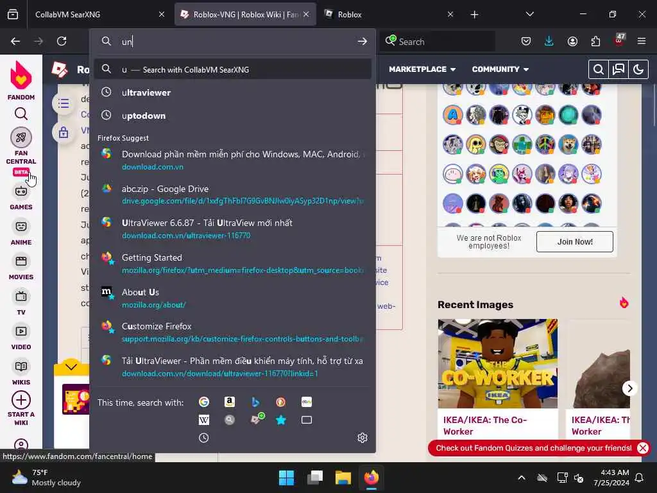This screenshot has height=493, width=657.
Task: Open File Explorer from taskbar
Action: click(x=343, y=478)
